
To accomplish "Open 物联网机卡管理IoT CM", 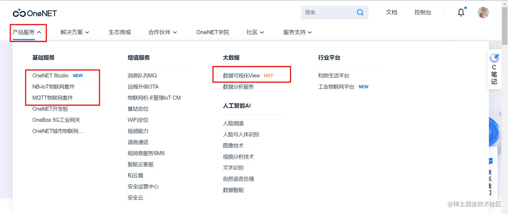I will (x=154, y=98).
